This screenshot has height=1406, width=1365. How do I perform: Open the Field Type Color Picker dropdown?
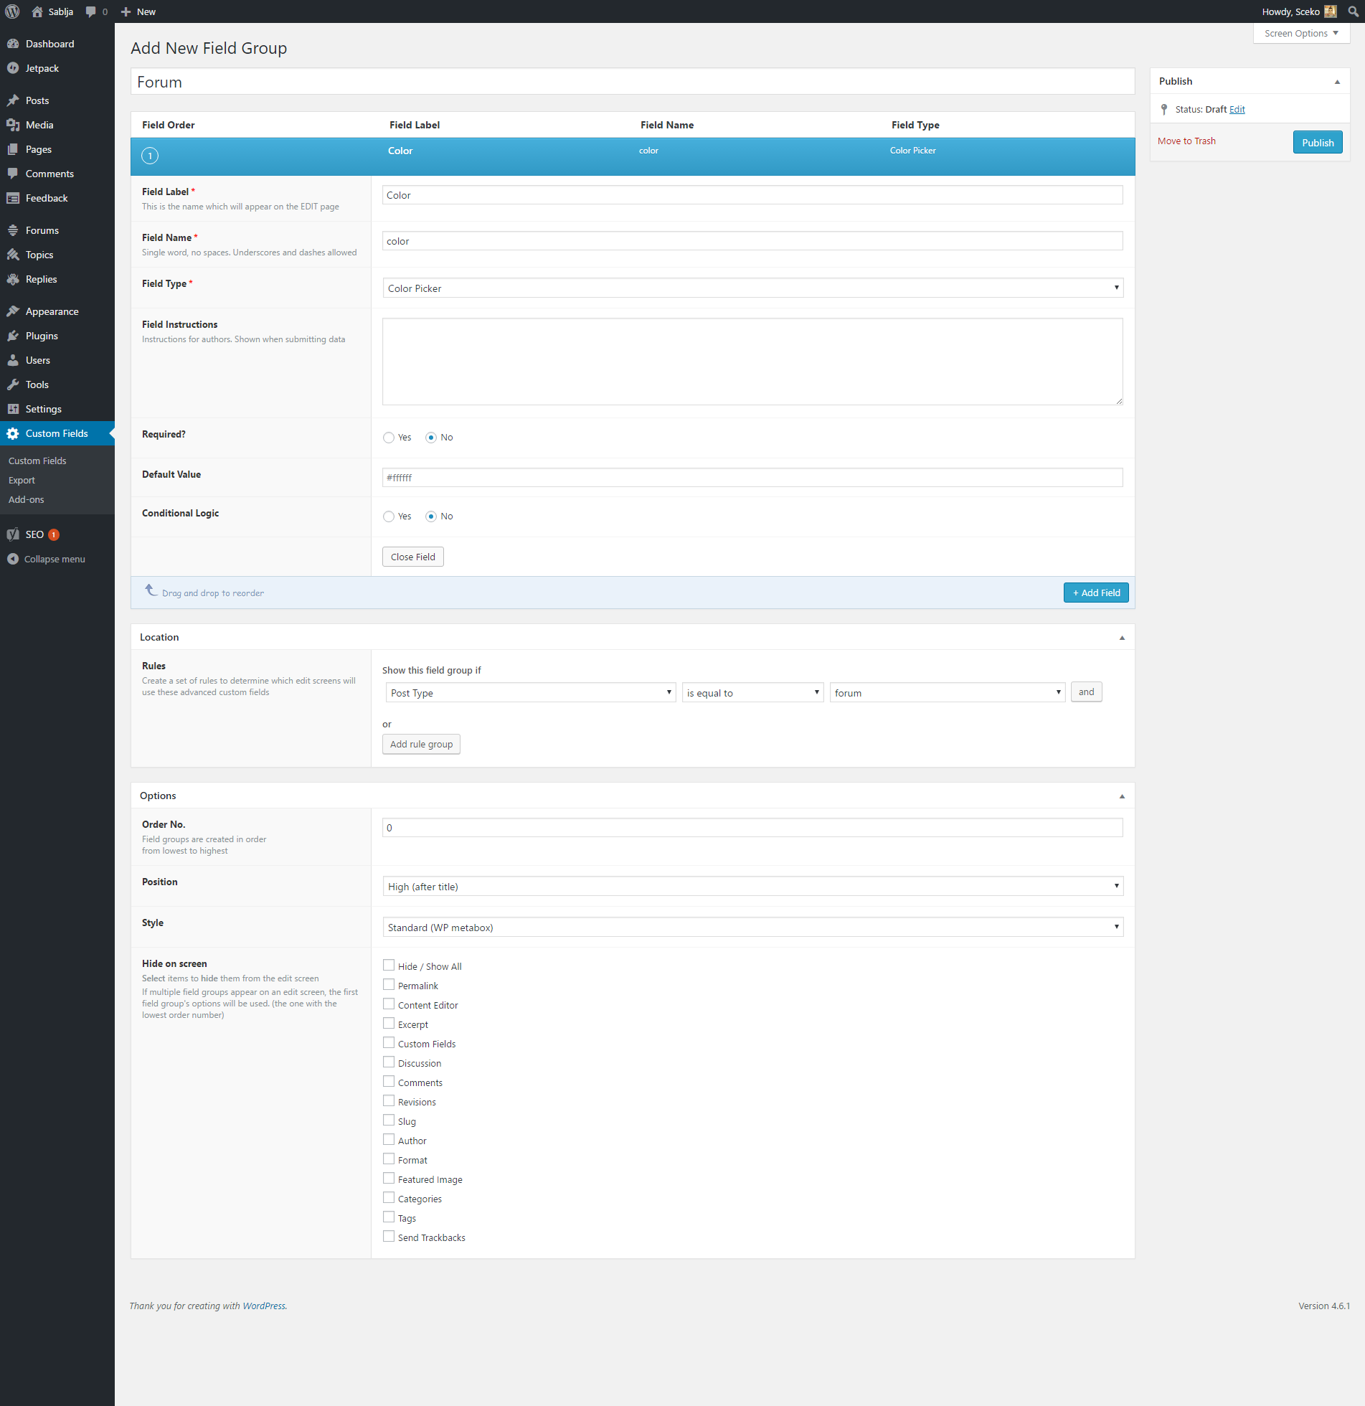point(752,288)
